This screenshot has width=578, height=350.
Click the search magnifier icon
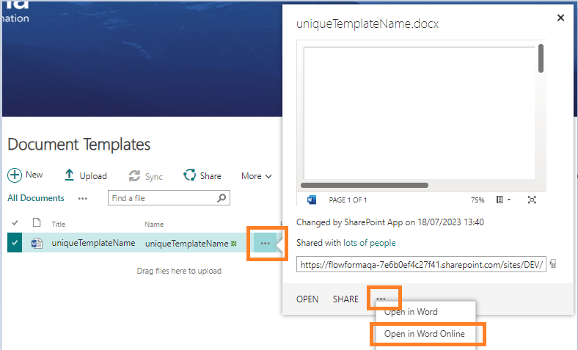tap(222, 198)
